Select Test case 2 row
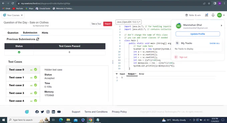 coord(23,85)
